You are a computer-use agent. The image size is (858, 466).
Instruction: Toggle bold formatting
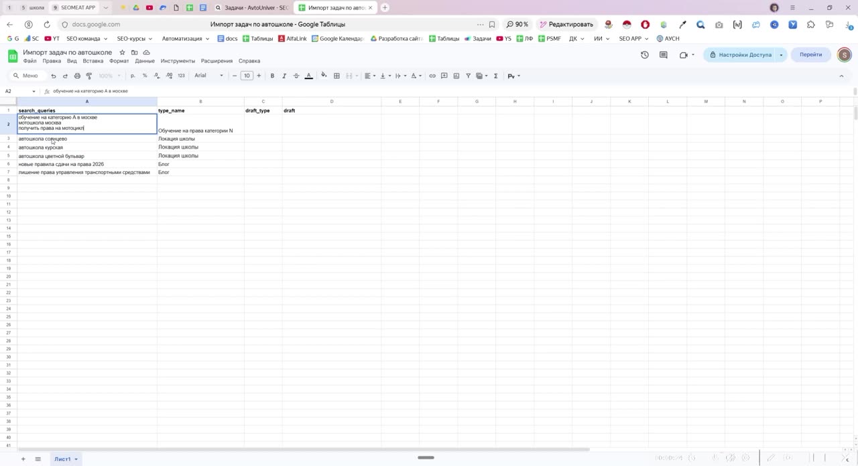point(272,76)
